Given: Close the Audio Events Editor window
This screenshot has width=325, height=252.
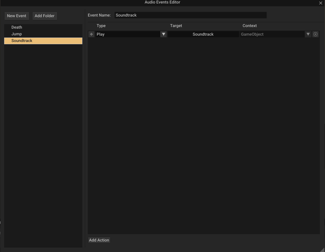Looking at the screenshot, I should (321, 3).
